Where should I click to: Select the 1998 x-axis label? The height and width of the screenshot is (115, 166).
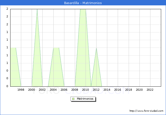[21, 90]
